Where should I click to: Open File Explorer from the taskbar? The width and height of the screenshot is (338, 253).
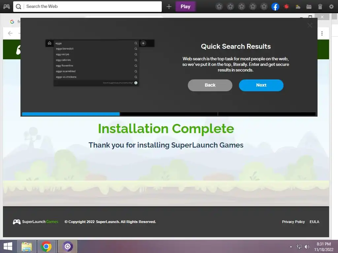pyautogui.click(x=27, y=246)
